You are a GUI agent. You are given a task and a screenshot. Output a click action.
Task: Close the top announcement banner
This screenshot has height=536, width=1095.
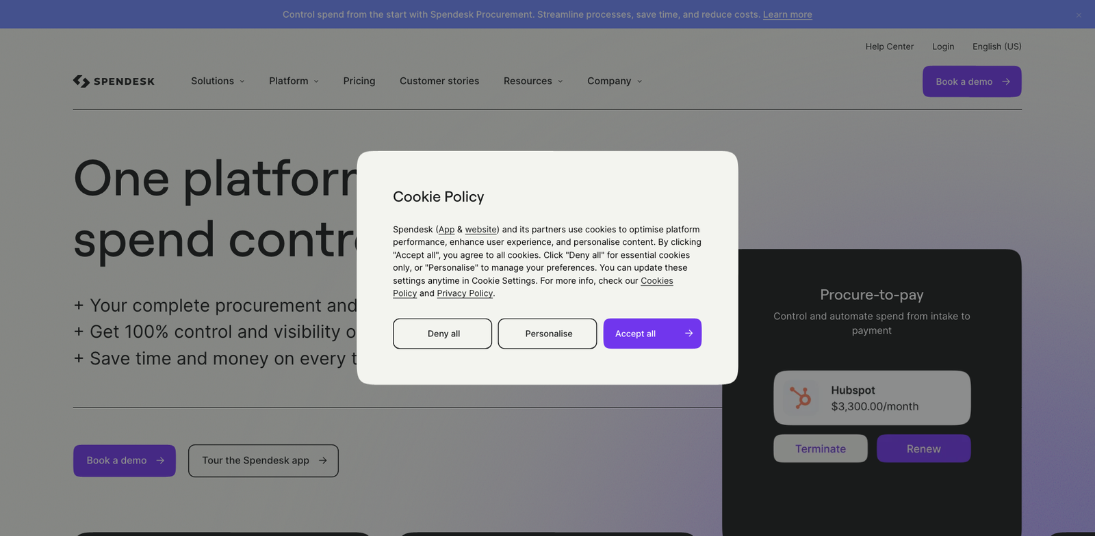click(x=1079, y=15)
